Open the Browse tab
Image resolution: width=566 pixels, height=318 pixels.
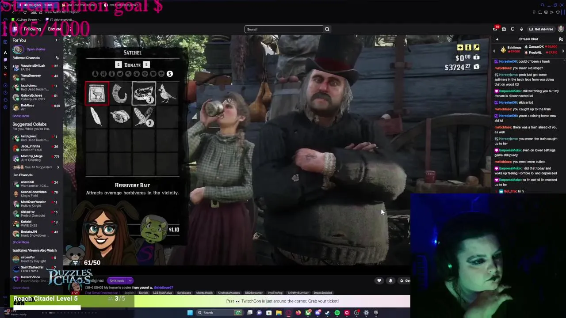(54, 29)
